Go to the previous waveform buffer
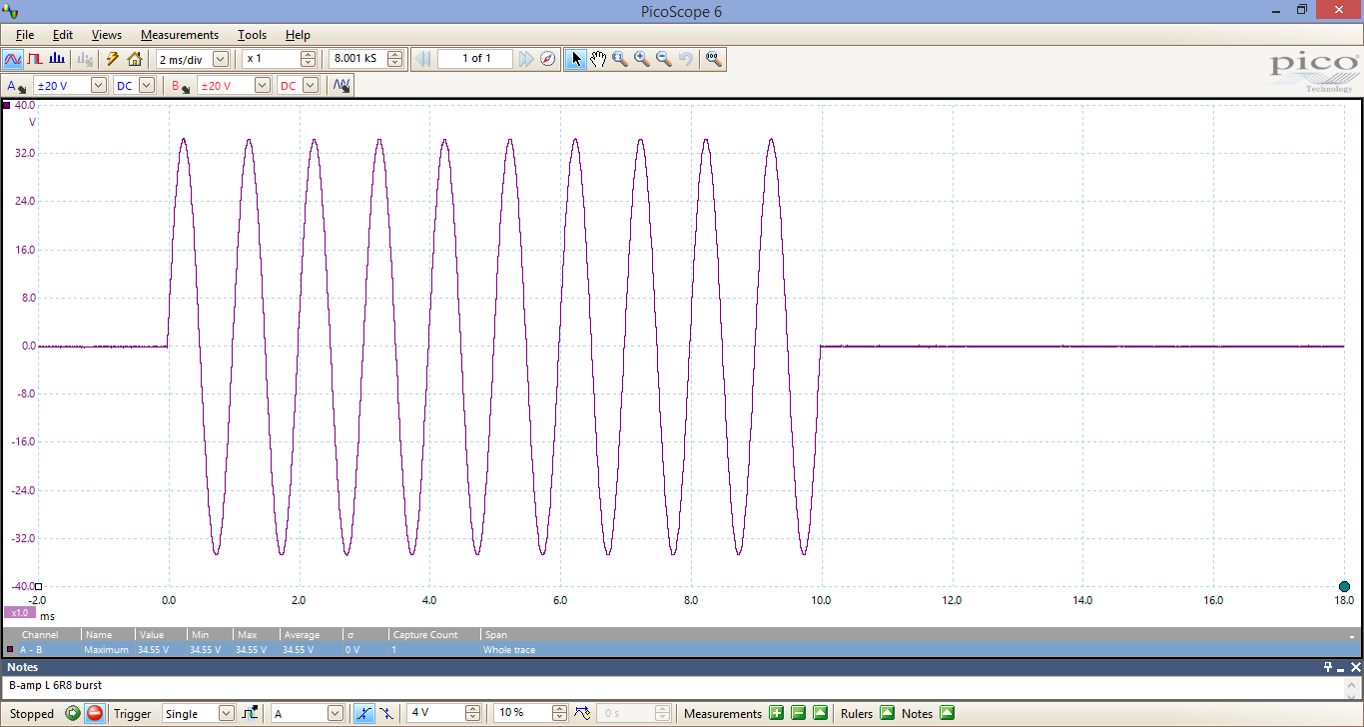The height and width of the screenshot is (727, 1364). click(x=423, y=59)
